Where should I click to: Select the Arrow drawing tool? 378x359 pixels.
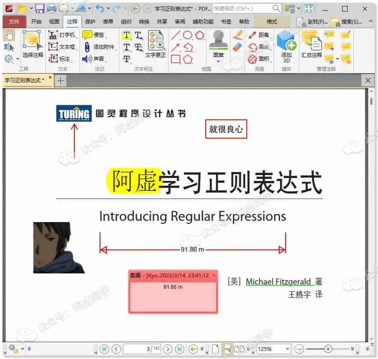175,47
